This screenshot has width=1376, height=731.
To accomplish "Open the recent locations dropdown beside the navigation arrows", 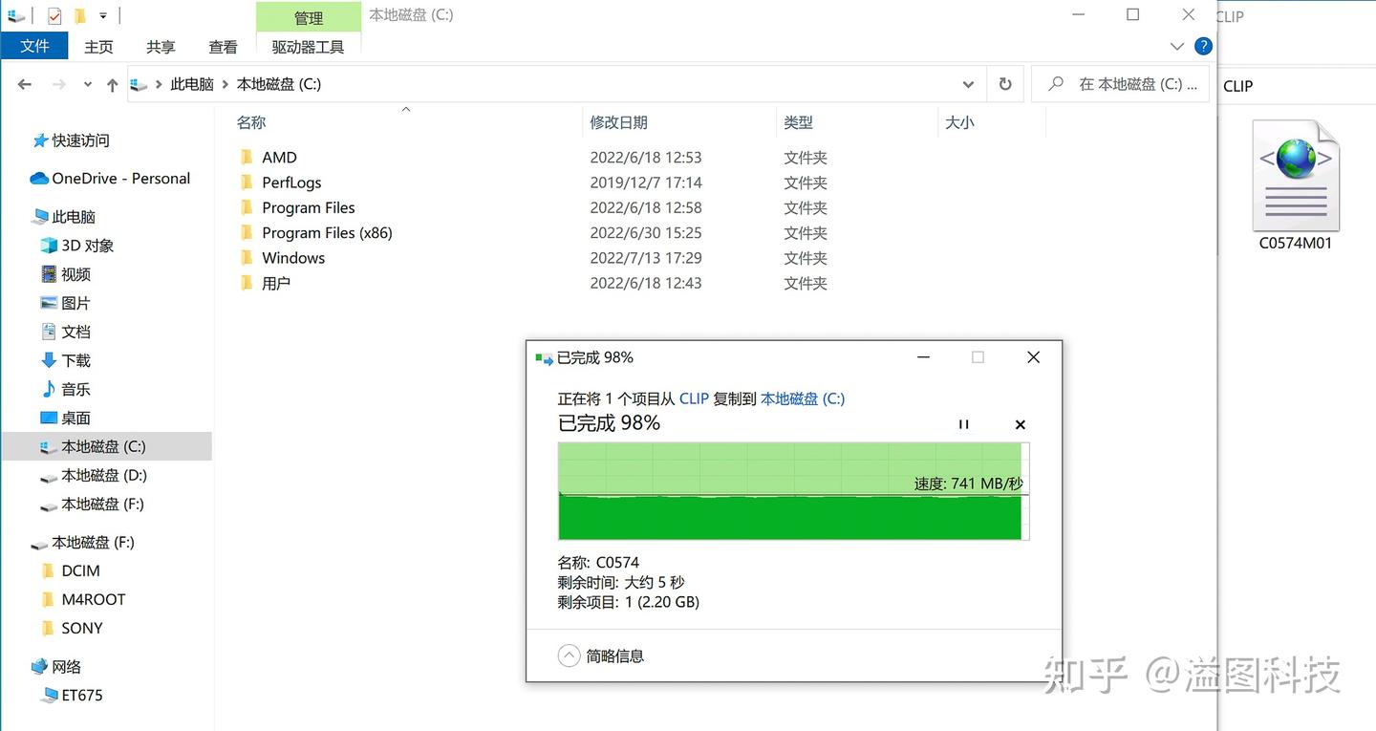I will click(x=87, y=84).
